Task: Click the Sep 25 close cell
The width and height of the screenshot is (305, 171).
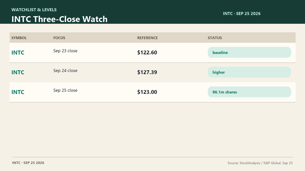Action: click(x=65, y=90)
